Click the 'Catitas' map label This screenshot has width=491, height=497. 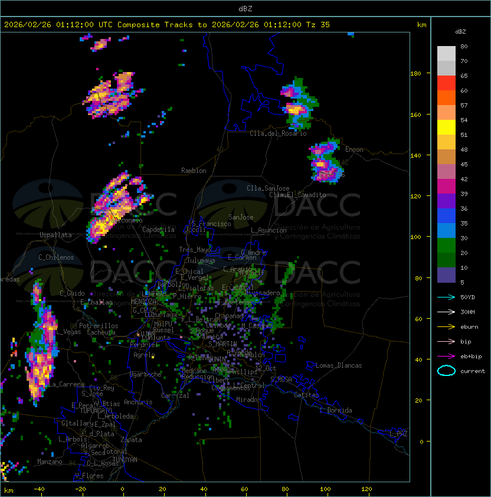[x=306, y=395]
